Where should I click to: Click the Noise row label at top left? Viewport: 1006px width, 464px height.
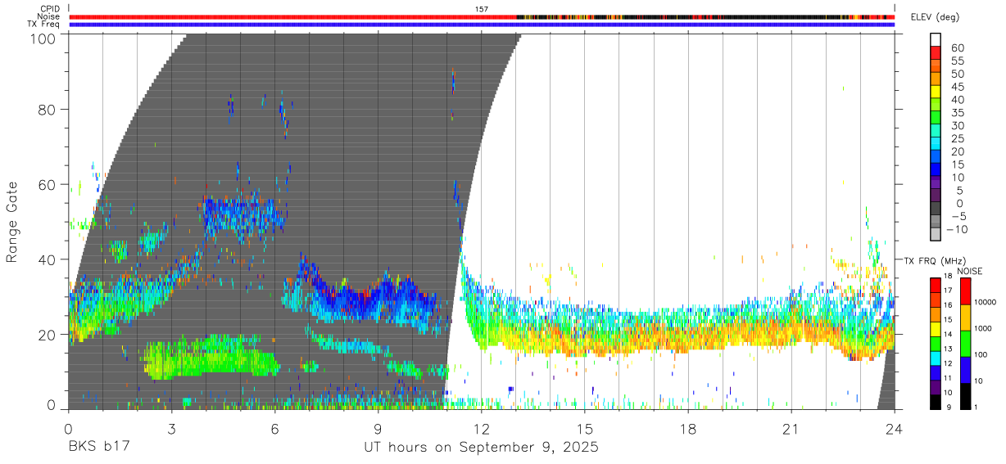pos(48,16)
